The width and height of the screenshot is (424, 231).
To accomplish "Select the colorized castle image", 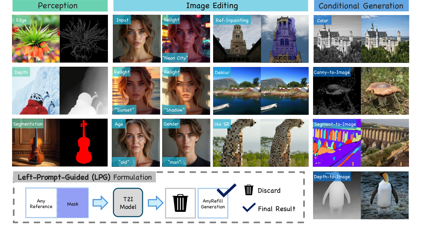I will pos(385,39).
